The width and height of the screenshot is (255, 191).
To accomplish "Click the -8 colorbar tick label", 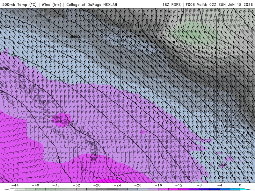I will tap(200, 185).
